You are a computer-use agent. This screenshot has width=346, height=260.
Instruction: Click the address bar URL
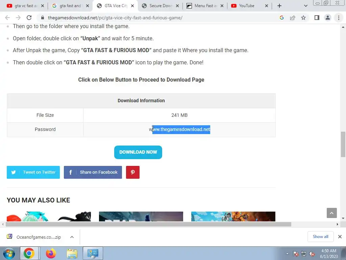tap(115, 18)
